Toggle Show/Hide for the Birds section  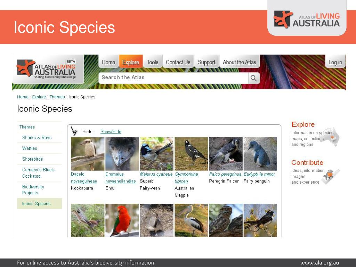pyautogui.click(x=111, y=132)
